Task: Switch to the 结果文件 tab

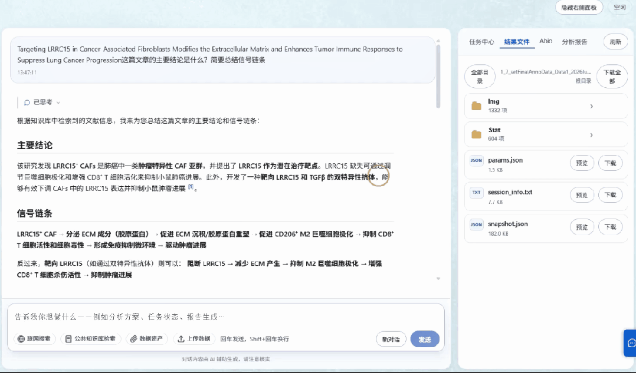Action: [x=517, y=42]
